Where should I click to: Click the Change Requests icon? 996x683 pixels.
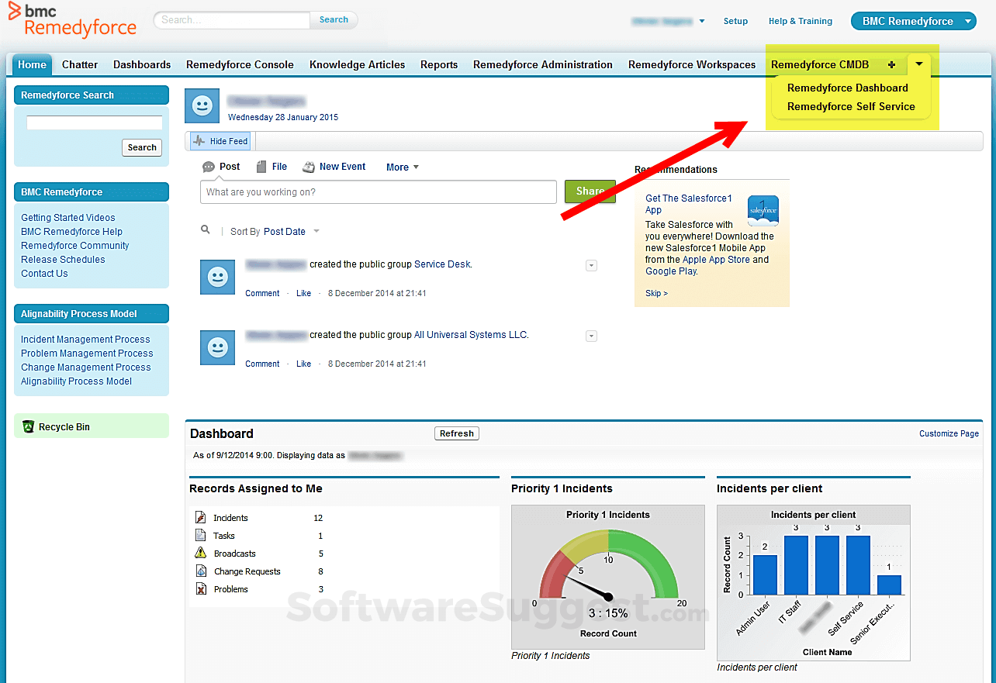[201, 571]
